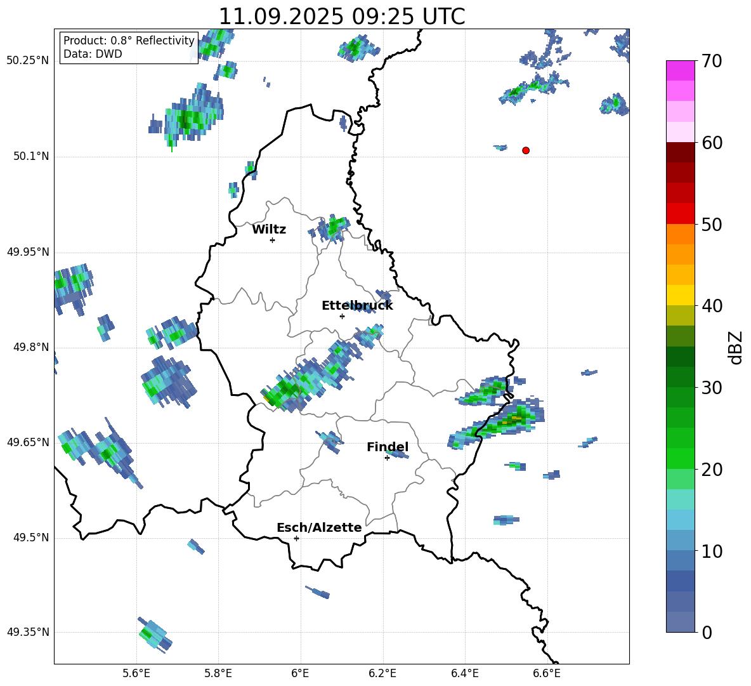Select the Wiltz city label
Screen dimensions: 751x686
269,230
